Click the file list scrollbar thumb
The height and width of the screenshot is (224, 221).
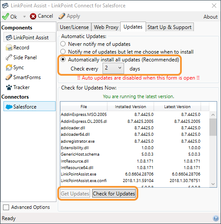(x=213, y=127)
